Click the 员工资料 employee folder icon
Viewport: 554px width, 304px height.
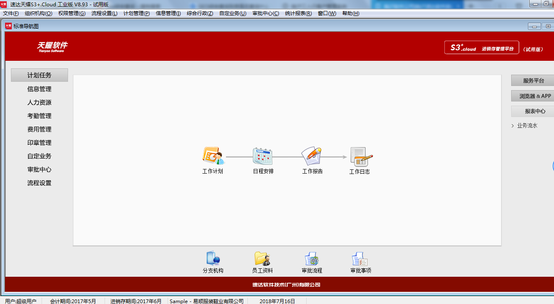coord(262,258)
